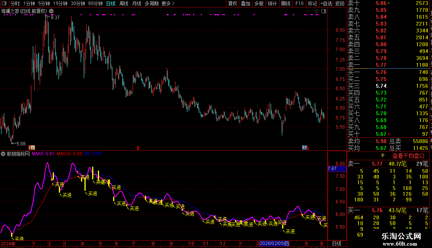Click the MAA30: 5.95 indicator label
This screenshot has height=248, width=432.
pos(70,154)
